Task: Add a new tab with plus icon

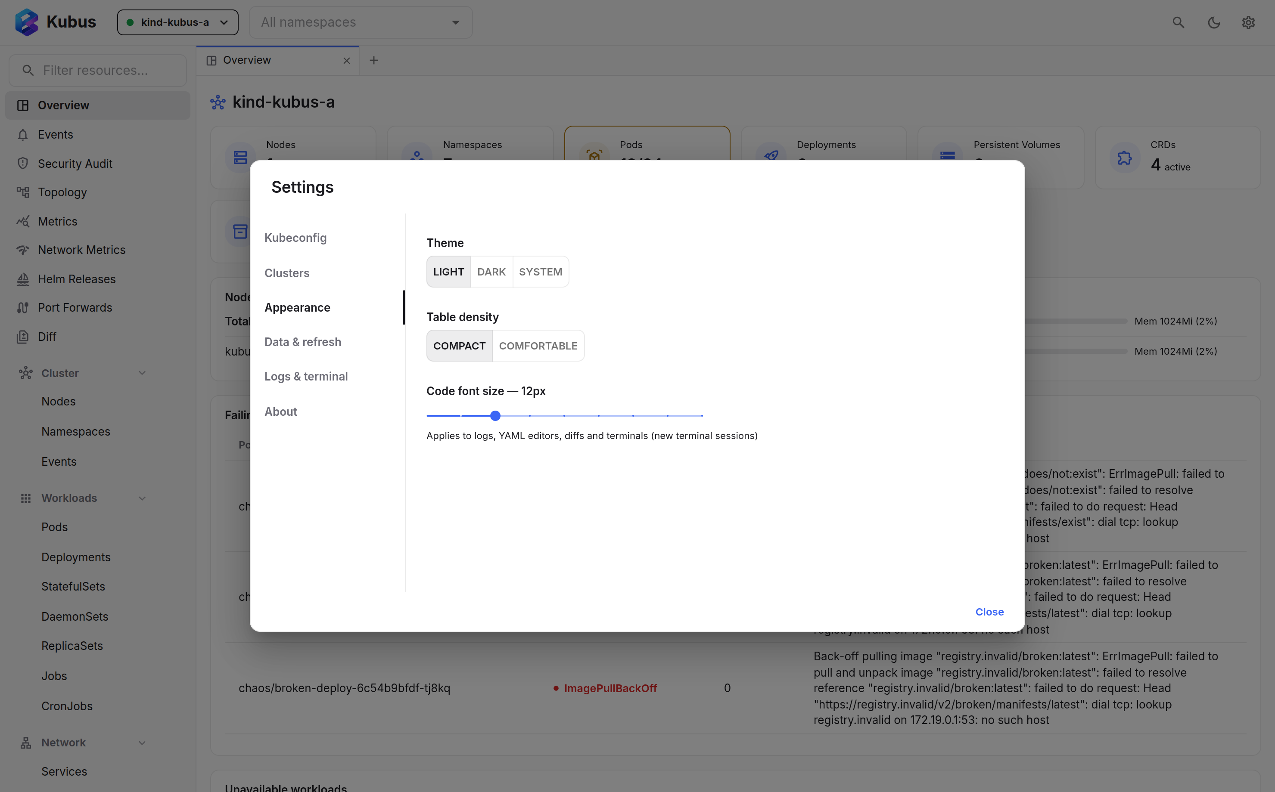Action: coord(373,60)
